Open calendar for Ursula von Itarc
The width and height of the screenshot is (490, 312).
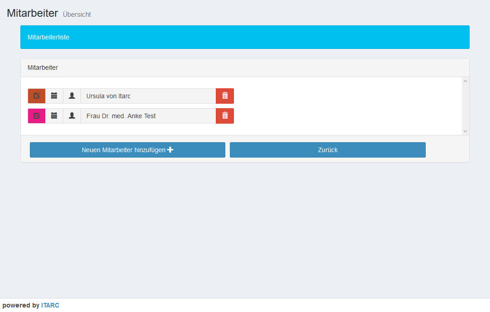pyautogui.click(x=54, y=96)
